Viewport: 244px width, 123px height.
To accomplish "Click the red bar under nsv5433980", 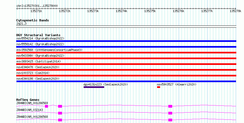I will pos(126,58).
